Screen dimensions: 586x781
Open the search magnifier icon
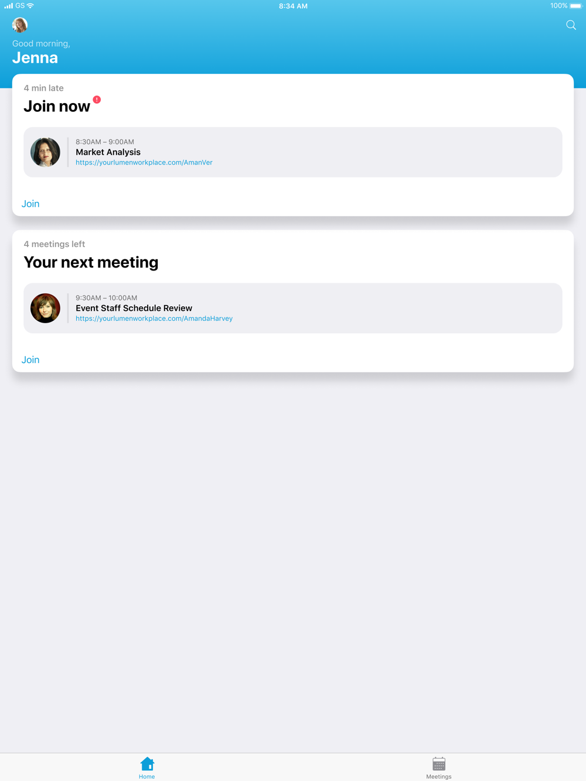[571, 25]
